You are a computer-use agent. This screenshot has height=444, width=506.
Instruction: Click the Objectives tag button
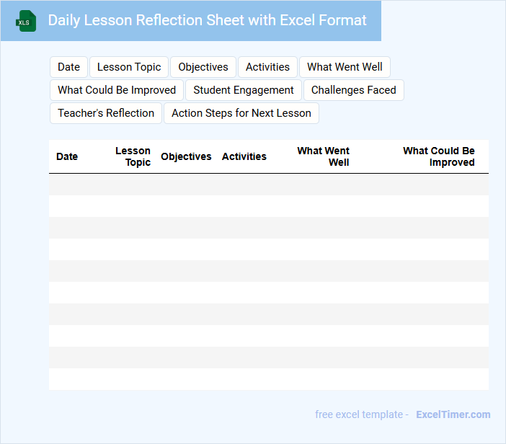(203, 67)
